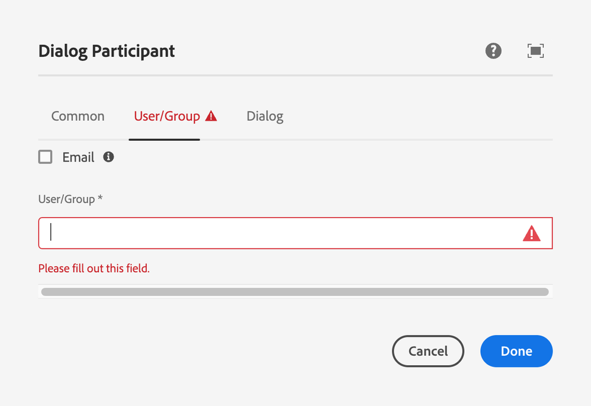Click the horizontal scrollbar below the error
Viewport: 591px width, 406px height.
(294, 292)
